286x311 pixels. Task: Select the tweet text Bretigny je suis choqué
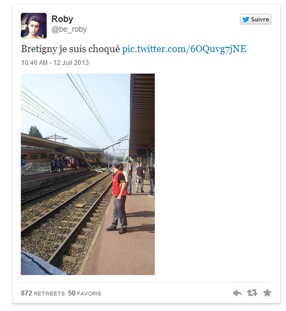(x=71, y=49)
